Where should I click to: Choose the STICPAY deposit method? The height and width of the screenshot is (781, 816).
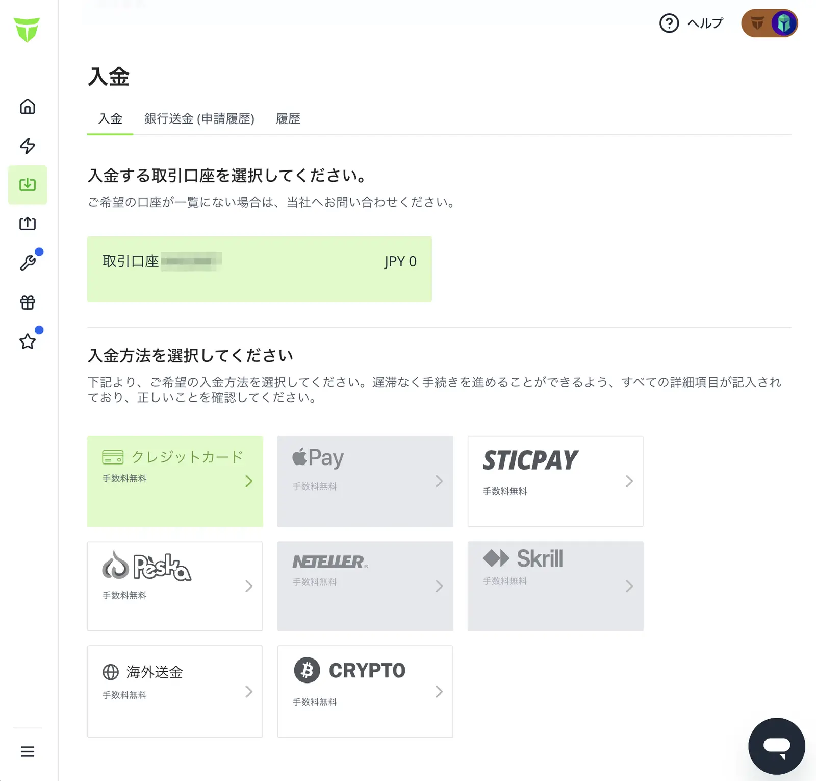coord(555,481)
